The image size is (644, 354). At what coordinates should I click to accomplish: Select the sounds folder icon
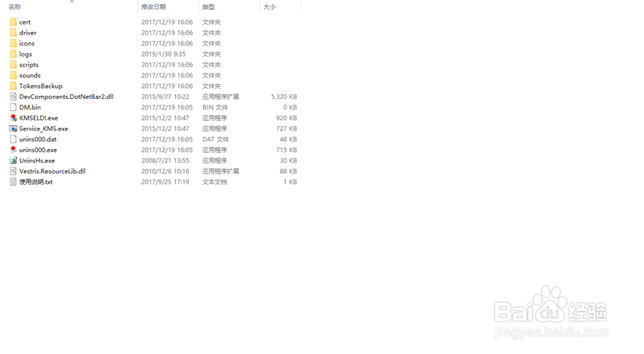coord(13,75)
